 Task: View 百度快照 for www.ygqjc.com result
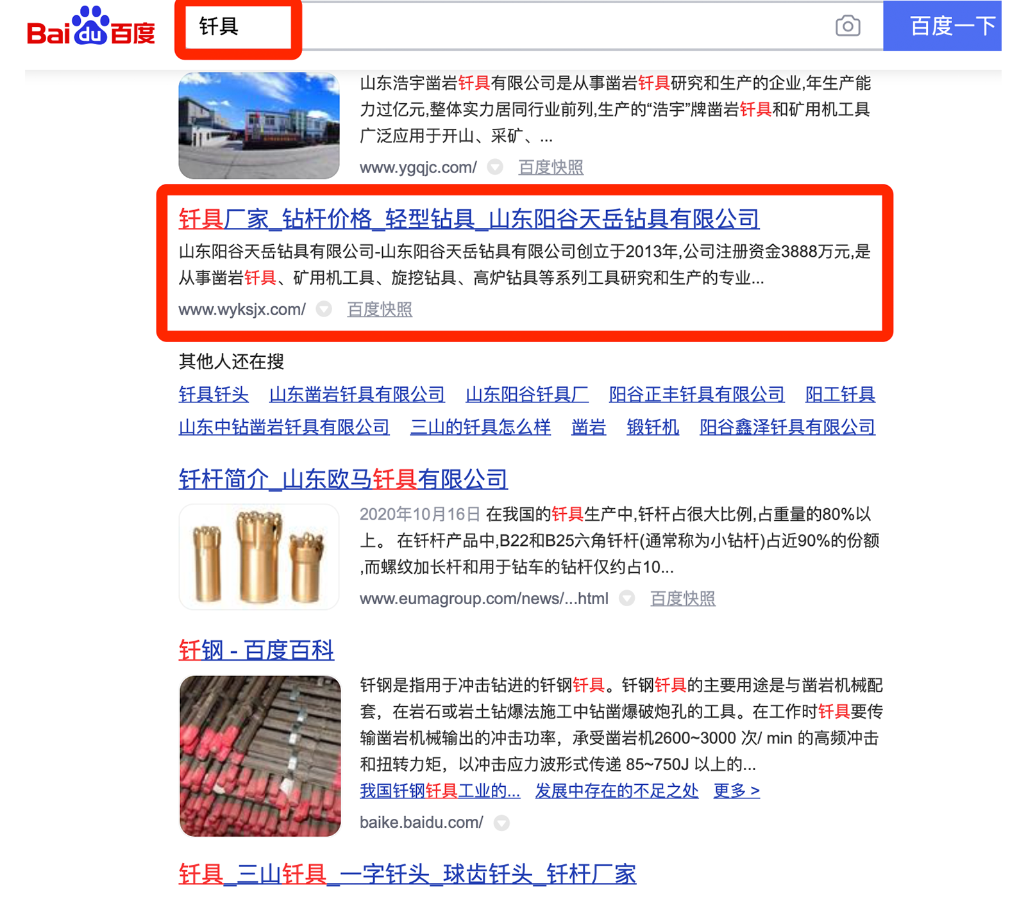[x=551, y=167]
